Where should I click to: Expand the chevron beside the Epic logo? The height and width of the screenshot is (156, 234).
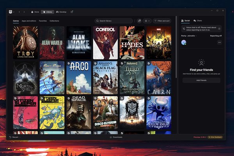pos(14,12)
